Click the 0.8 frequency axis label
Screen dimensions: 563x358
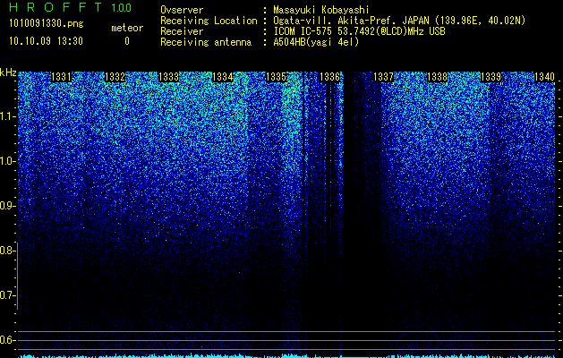[x=7, y=251]
